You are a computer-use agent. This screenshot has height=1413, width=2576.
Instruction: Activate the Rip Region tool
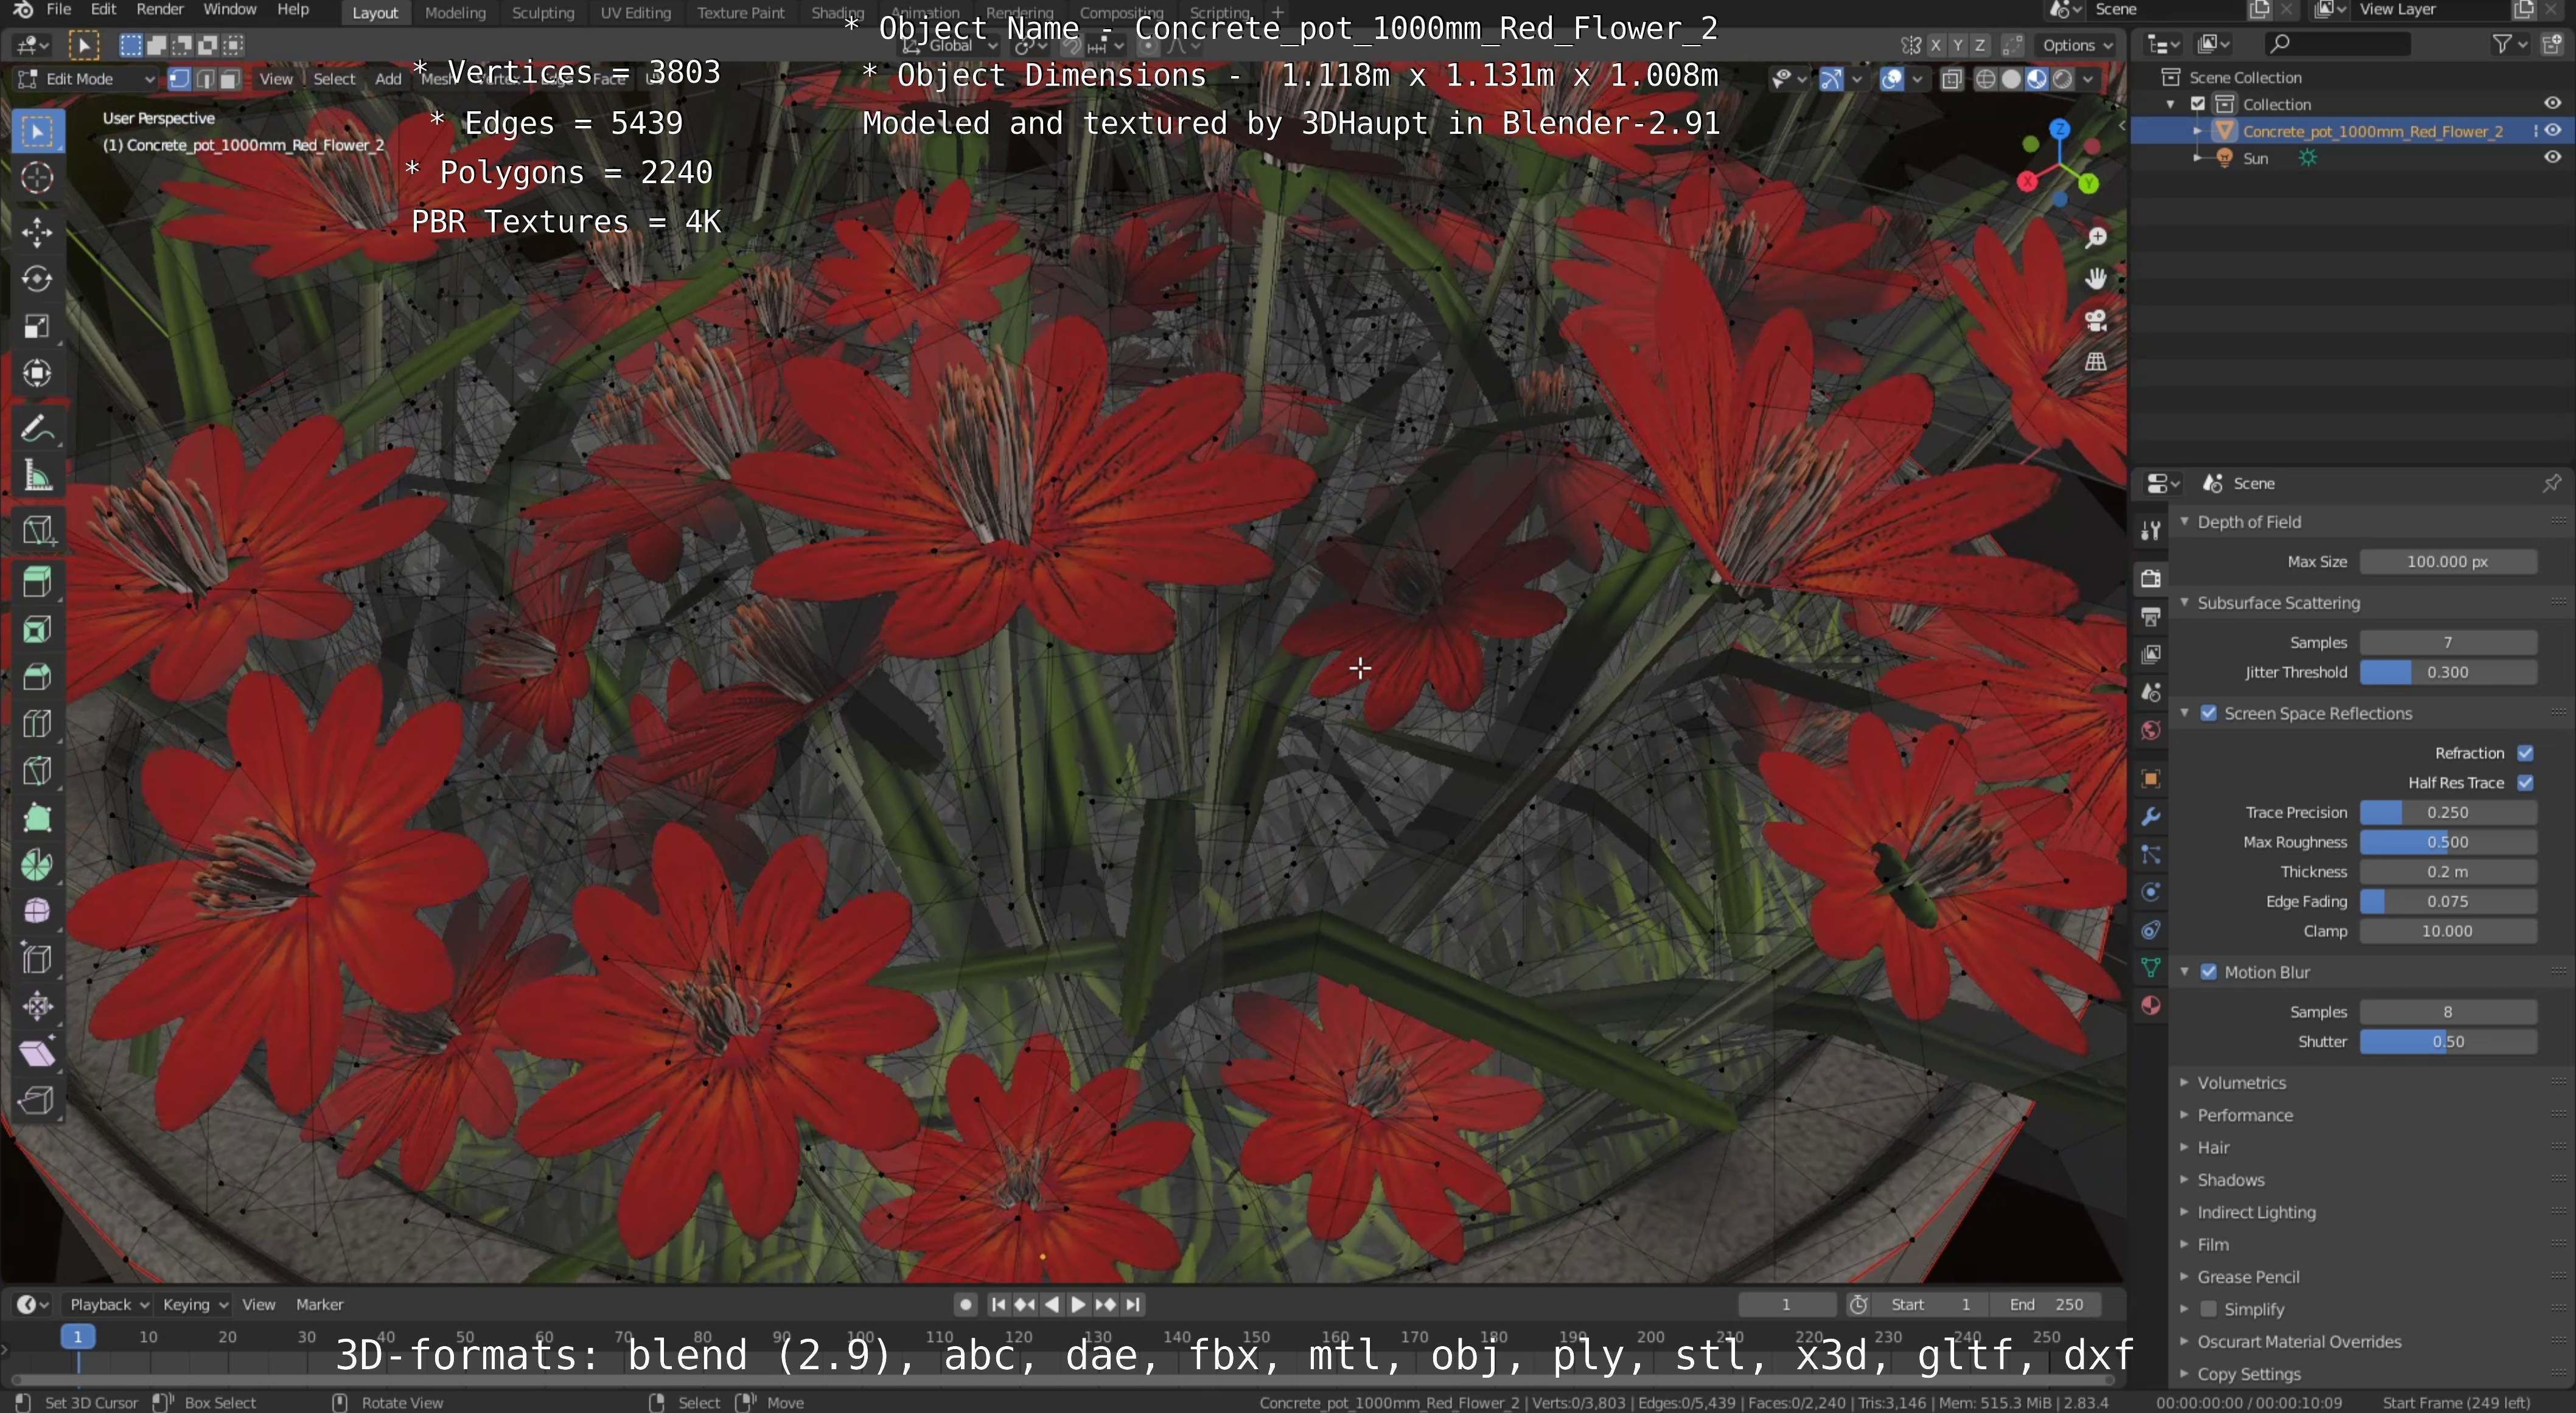(x=37, y=1100)
